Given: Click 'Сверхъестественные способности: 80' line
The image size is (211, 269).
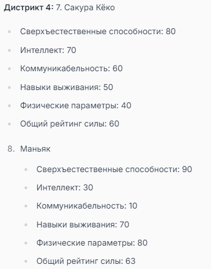Looking at the screenshot, I should pos(98,31).
